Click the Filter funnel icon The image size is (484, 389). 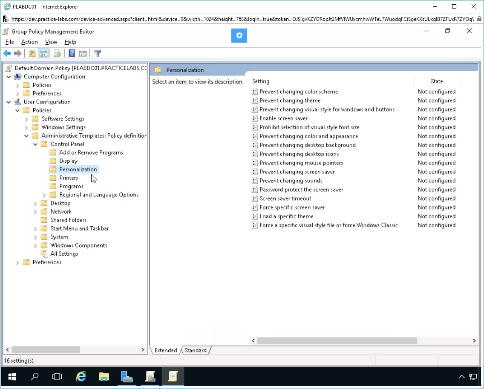[98, 53]
